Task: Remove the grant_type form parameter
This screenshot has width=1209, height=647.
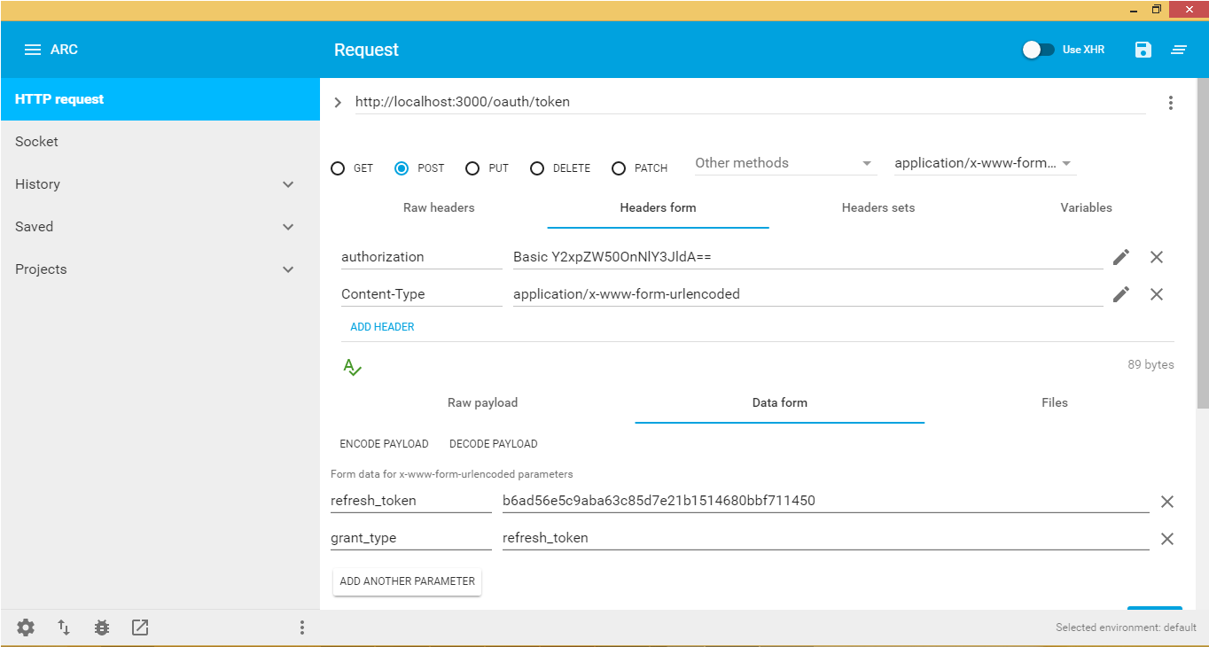Action: pyautogui.click(x=1167, y=539)
